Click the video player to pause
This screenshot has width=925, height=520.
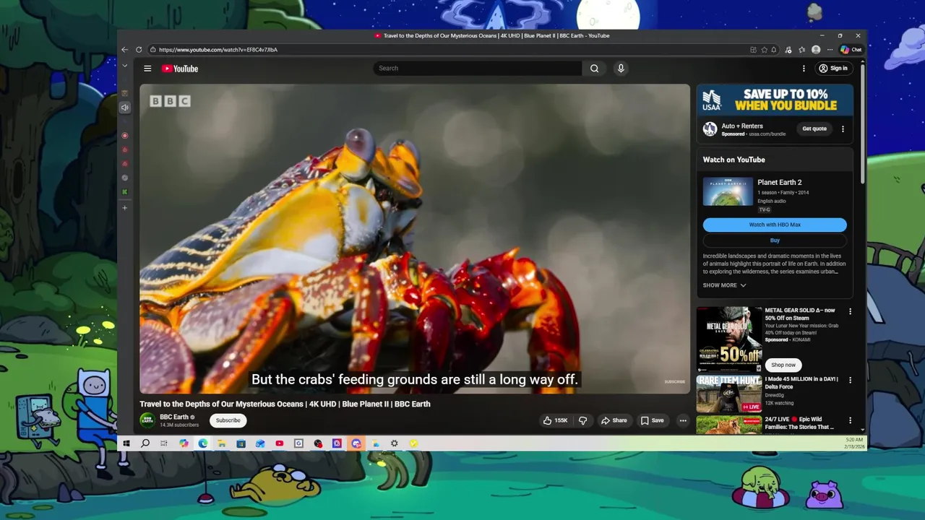(415, 238)
